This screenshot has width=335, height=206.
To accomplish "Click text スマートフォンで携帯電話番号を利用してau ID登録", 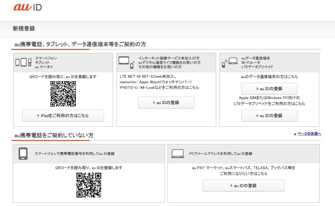I will pos(75,154).
